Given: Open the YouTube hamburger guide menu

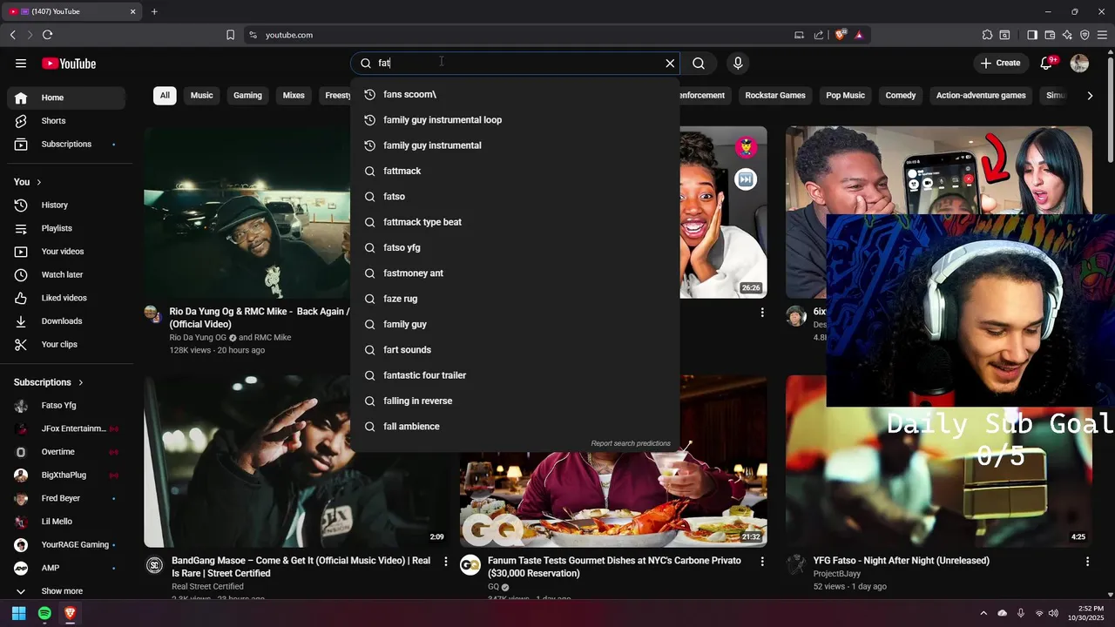Looking at the screenshot, I should click(21, 63).
